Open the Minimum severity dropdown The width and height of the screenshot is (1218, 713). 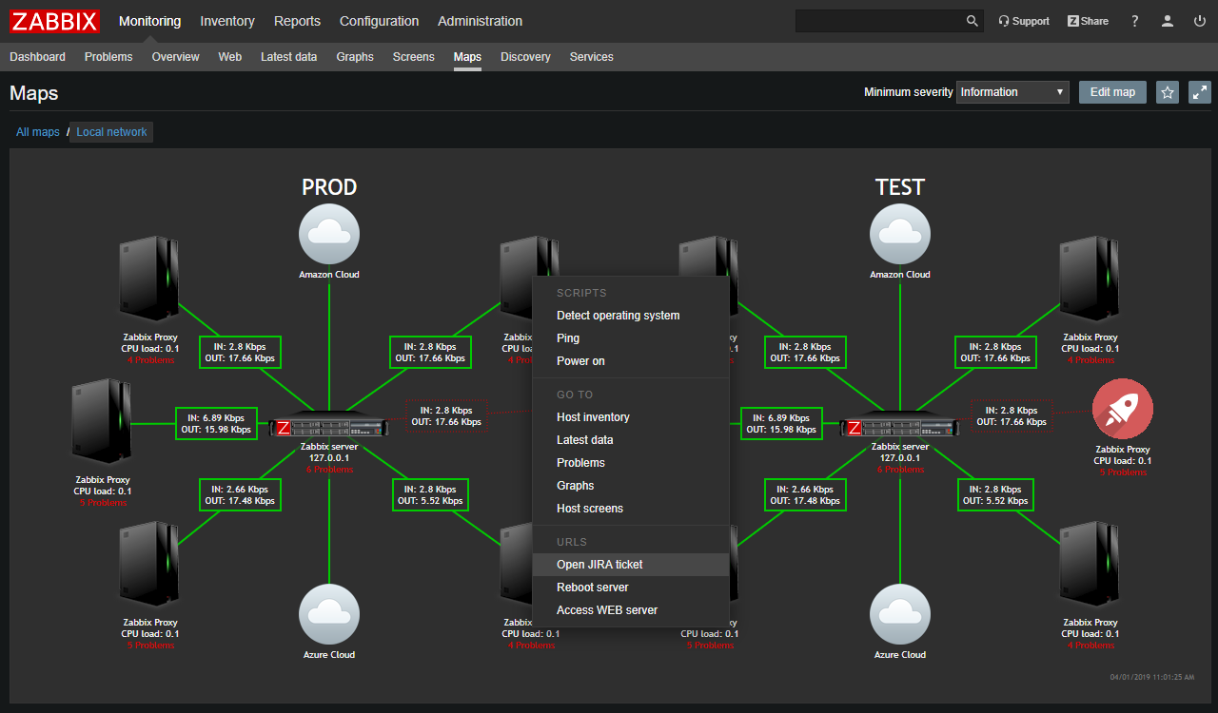point(1012,91)
